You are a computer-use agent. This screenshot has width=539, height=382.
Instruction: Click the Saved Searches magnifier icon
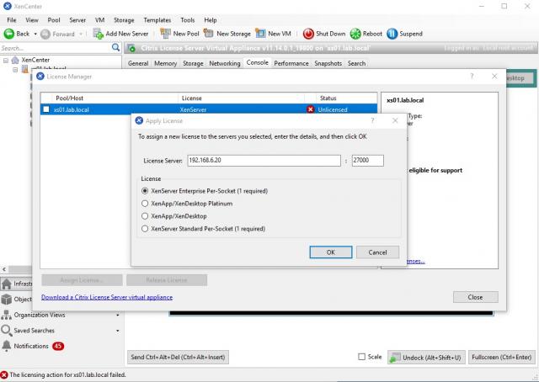(6, 330)
